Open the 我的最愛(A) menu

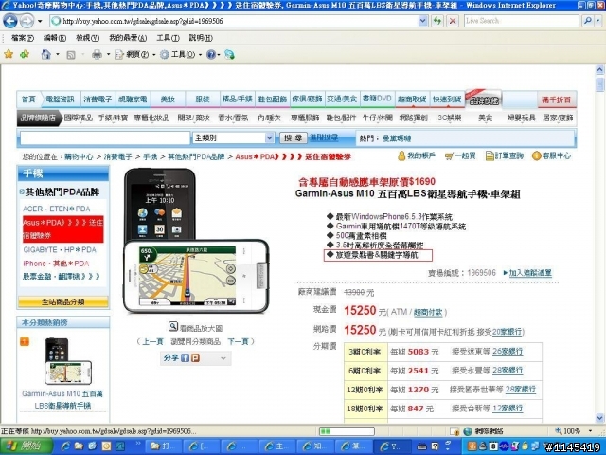pos(128,38)
